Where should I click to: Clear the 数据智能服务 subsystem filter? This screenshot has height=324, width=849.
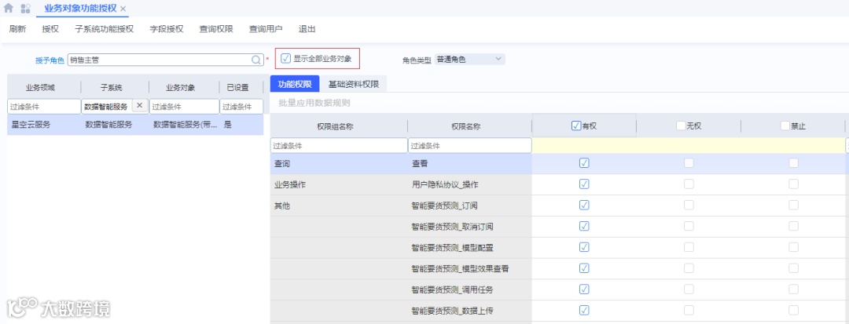(139, 106)
